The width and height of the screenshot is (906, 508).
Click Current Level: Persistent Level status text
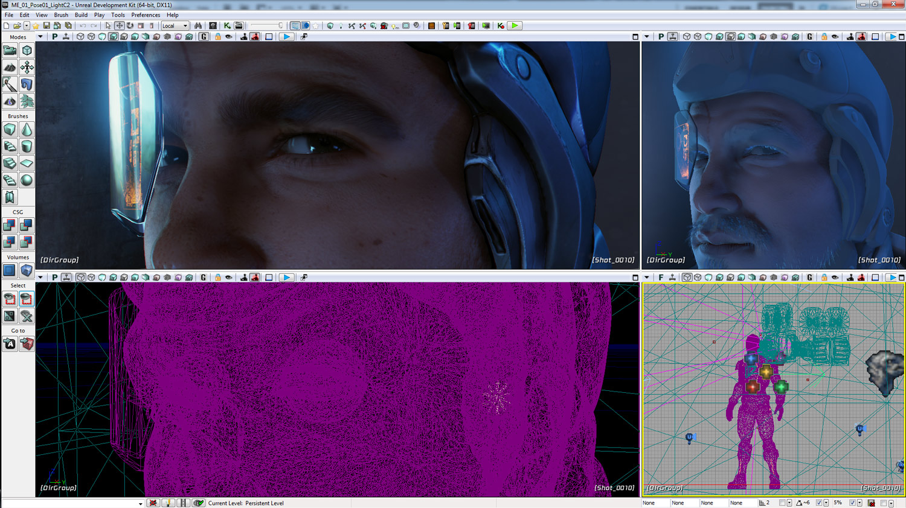246,503
